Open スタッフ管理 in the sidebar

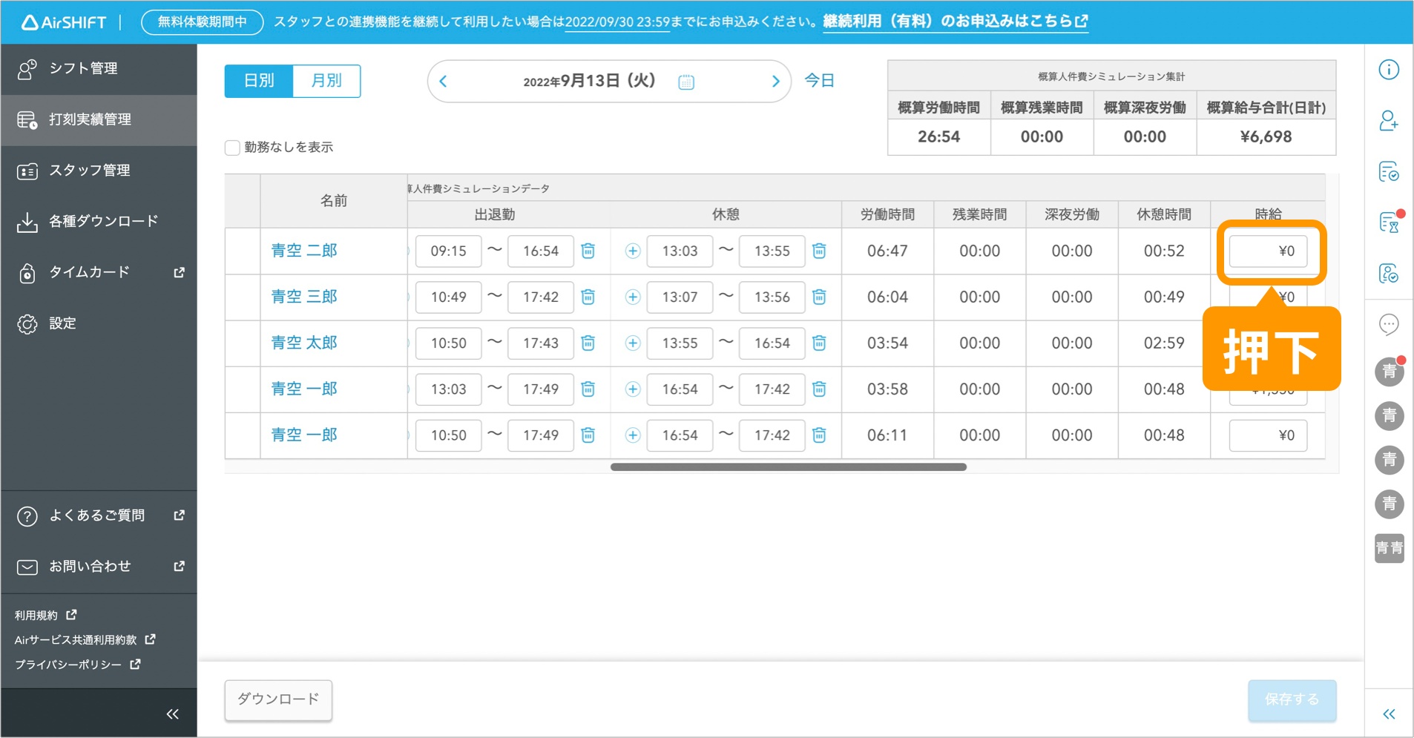pos(89,171)
